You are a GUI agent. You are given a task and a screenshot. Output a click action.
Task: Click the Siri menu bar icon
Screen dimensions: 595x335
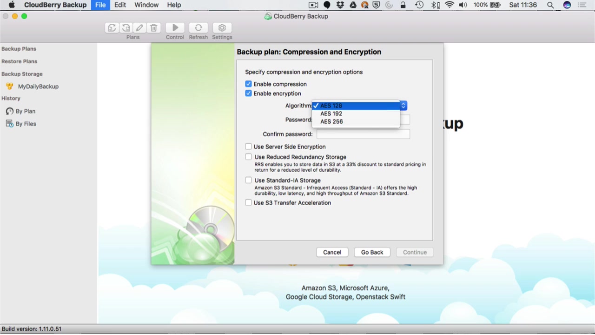coord(567,5)
